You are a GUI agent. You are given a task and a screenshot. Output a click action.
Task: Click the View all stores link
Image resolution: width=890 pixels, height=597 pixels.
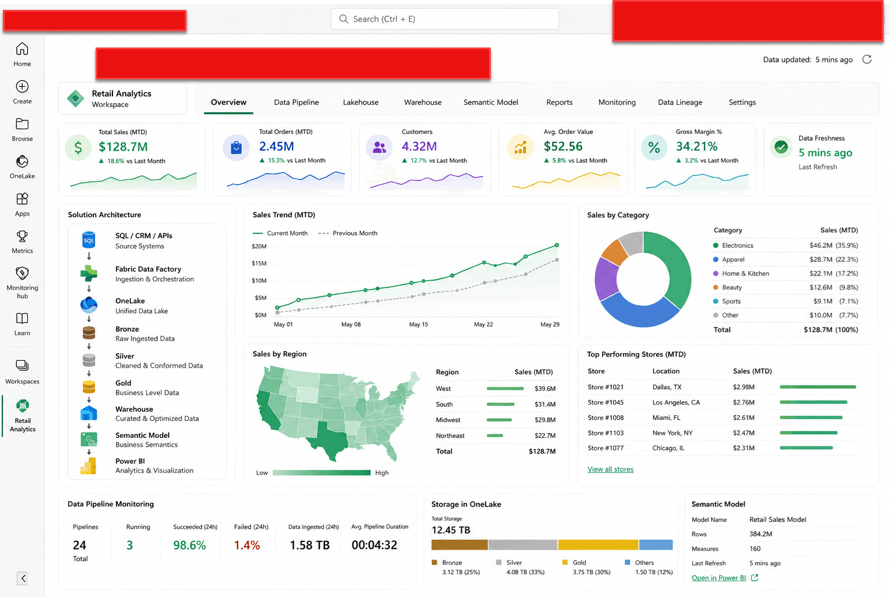click(610, 469)
